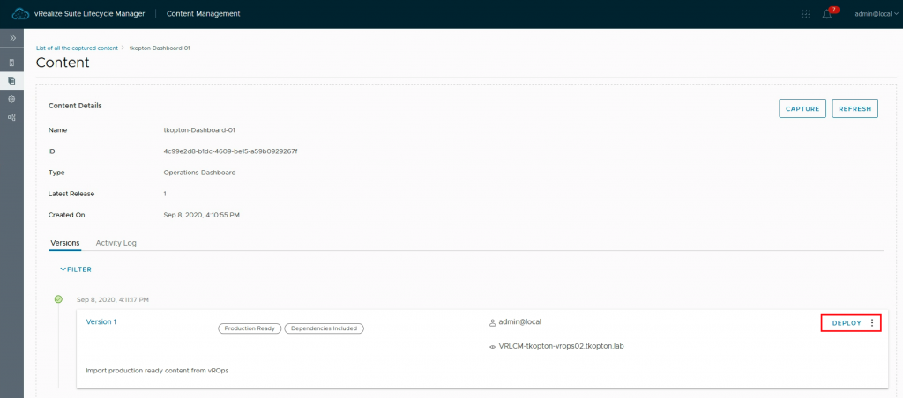903x398 pixels.
Task: Click the 'Sep 8, 2020, 4:11:17 PM' version timestamp
Action: point(113,299)
